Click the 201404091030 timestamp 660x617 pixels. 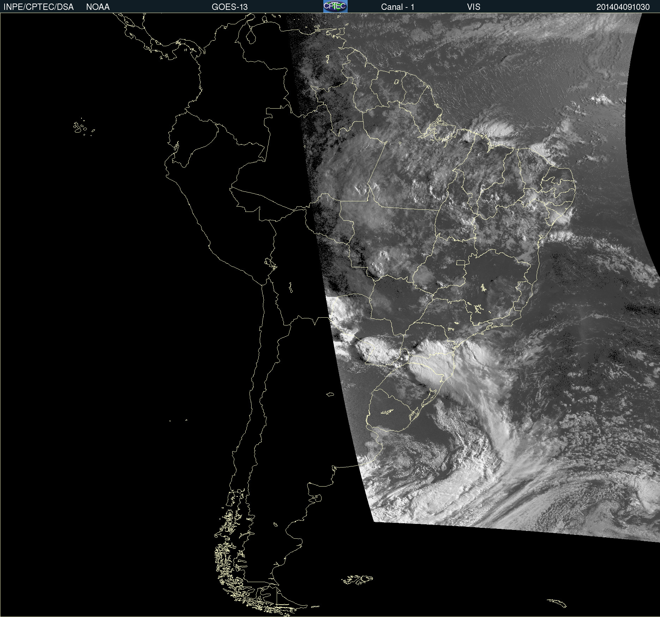623,7
